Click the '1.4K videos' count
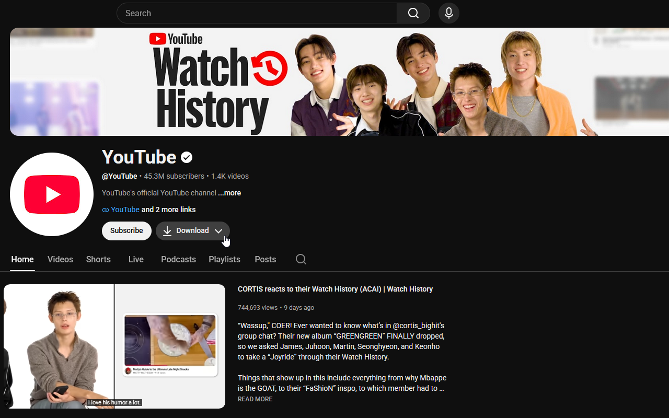This screenshot has height=418, width=669. click(230, 176)
